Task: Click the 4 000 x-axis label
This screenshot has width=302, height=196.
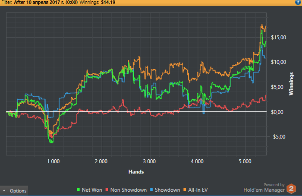Action: click(x=197, y=161)
